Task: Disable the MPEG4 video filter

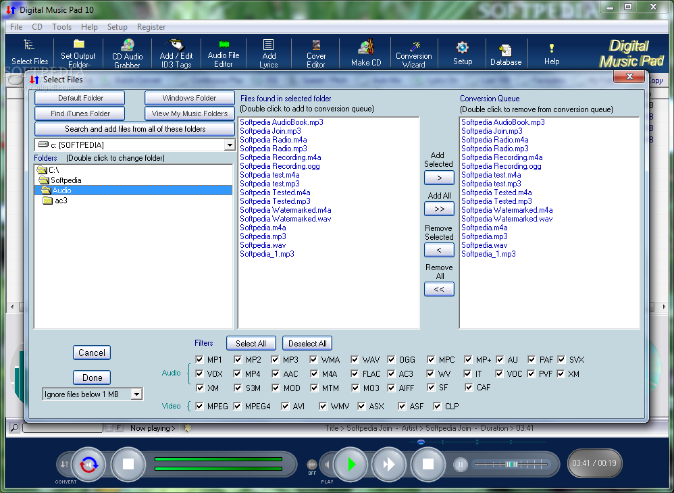Action: 237,406
